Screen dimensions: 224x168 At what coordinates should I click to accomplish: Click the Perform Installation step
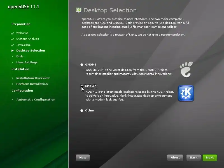pyautogui.click(x=32, y=84)
